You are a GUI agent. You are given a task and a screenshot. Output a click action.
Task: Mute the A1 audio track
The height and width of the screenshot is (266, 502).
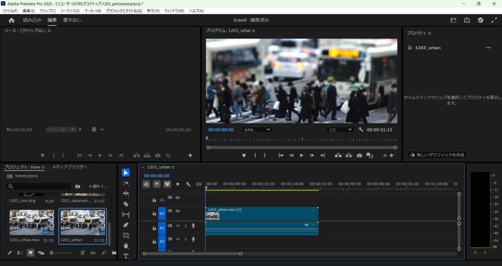178,226
